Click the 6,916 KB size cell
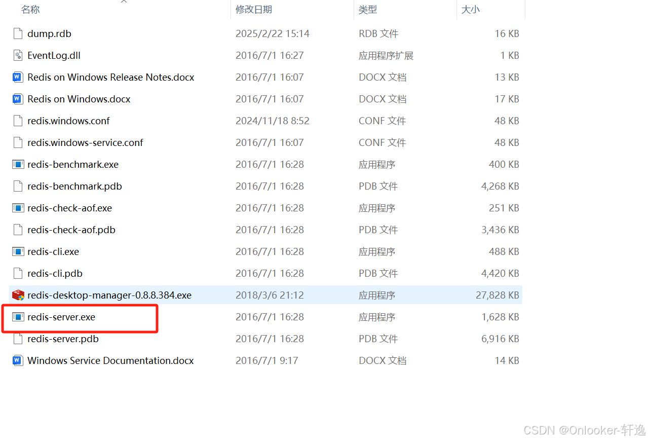The height and width of the screenshot is (441, 648). (x=501, y=339)
